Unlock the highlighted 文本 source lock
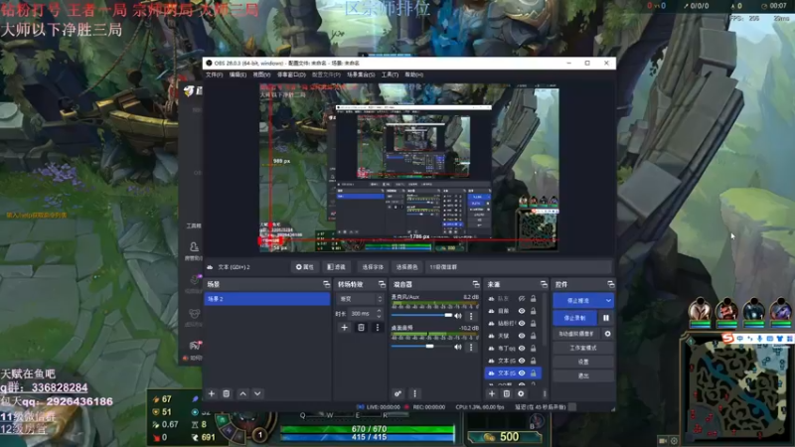 tap(534, 373)
